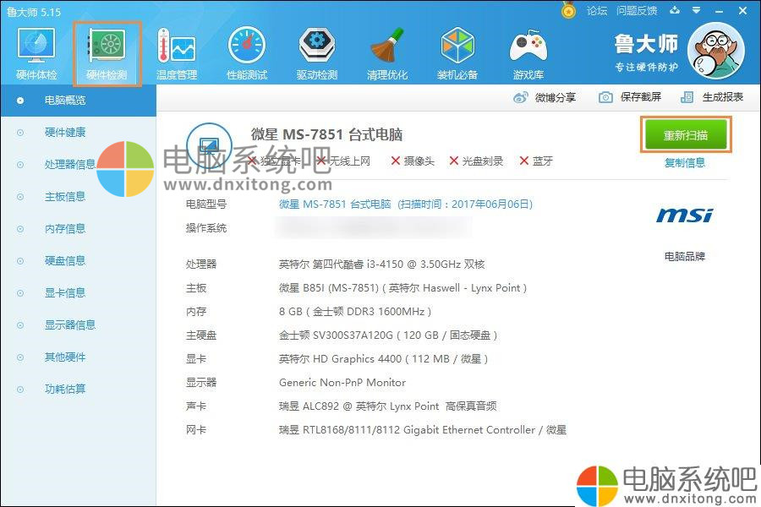Click the 复制信息 copy info link
The image size is (761, 507).
pyautogui.click(x=685, y=162)
